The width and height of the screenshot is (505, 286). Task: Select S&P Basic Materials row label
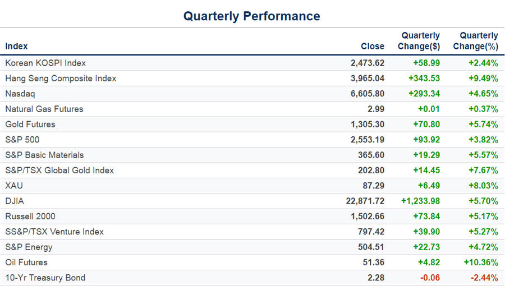pos(44,155)
